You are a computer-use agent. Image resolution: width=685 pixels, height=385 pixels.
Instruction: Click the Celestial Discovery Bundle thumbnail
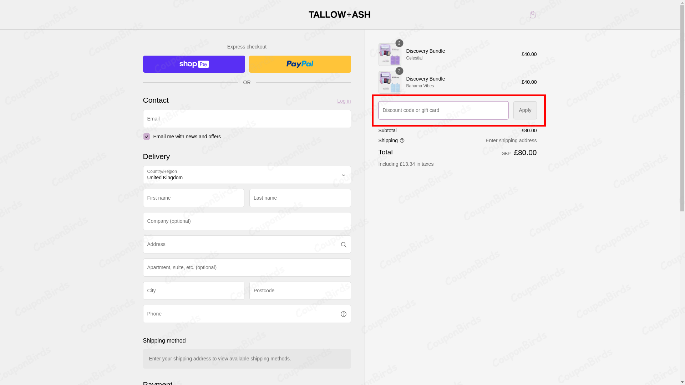tap(390, 55)
